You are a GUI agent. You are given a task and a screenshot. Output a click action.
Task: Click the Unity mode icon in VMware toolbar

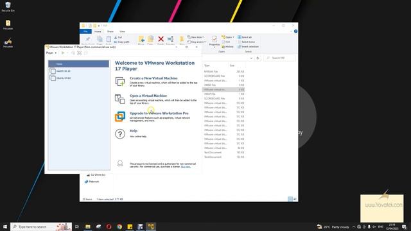click(x=85, y=53)
